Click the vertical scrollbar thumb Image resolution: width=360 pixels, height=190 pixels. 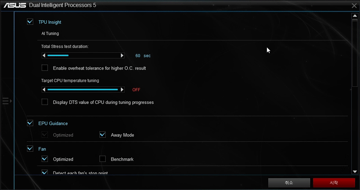pos(355,53)
